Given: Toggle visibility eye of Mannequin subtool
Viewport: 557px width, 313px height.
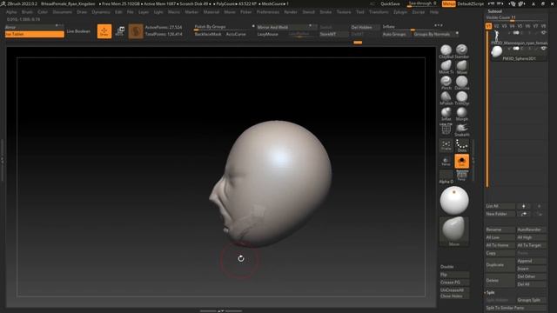Looking at the screenshot, I should point(543,33).
